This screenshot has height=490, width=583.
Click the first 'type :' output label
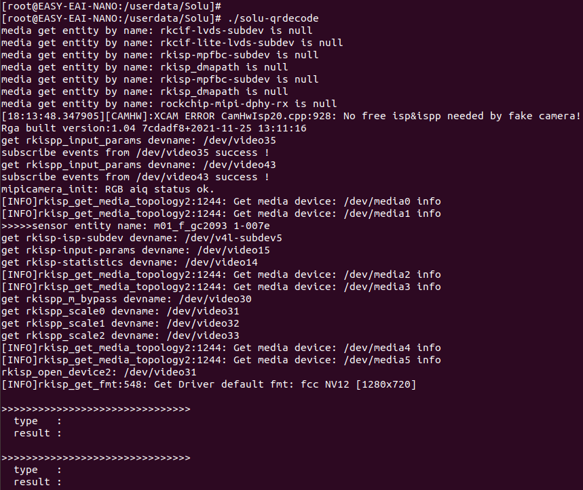click(37, 422)
